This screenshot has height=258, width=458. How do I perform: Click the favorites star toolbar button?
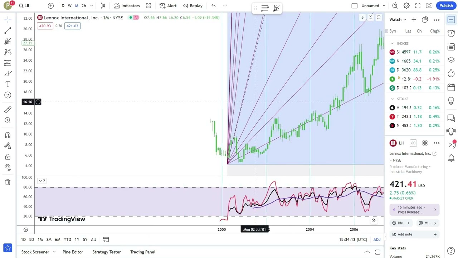[x=8, y=248]
